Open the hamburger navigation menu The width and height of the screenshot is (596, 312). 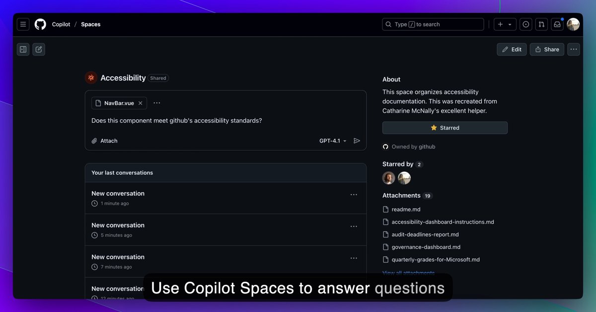tap(23, 24)
